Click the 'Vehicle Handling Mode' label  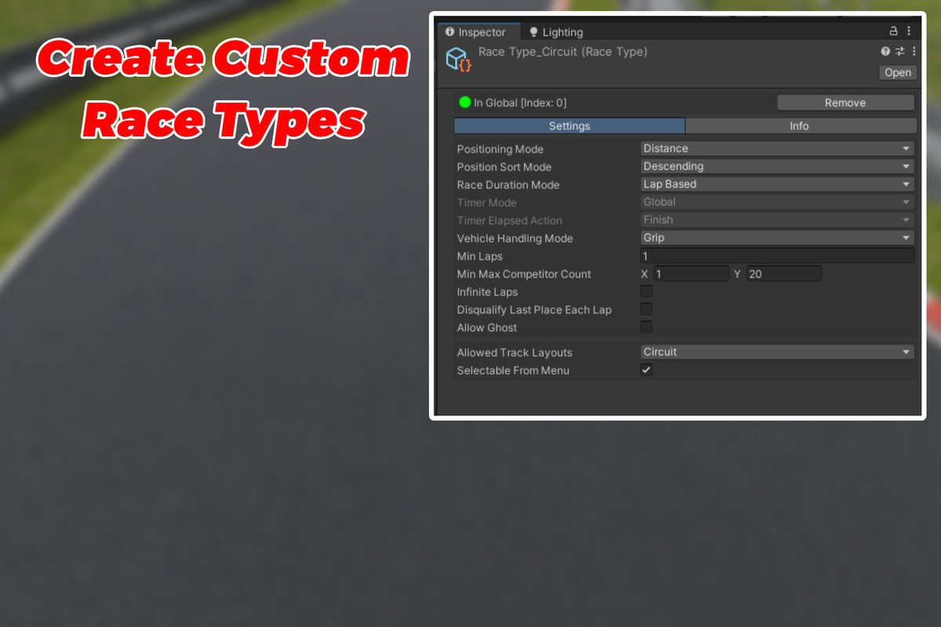[515, 238]
